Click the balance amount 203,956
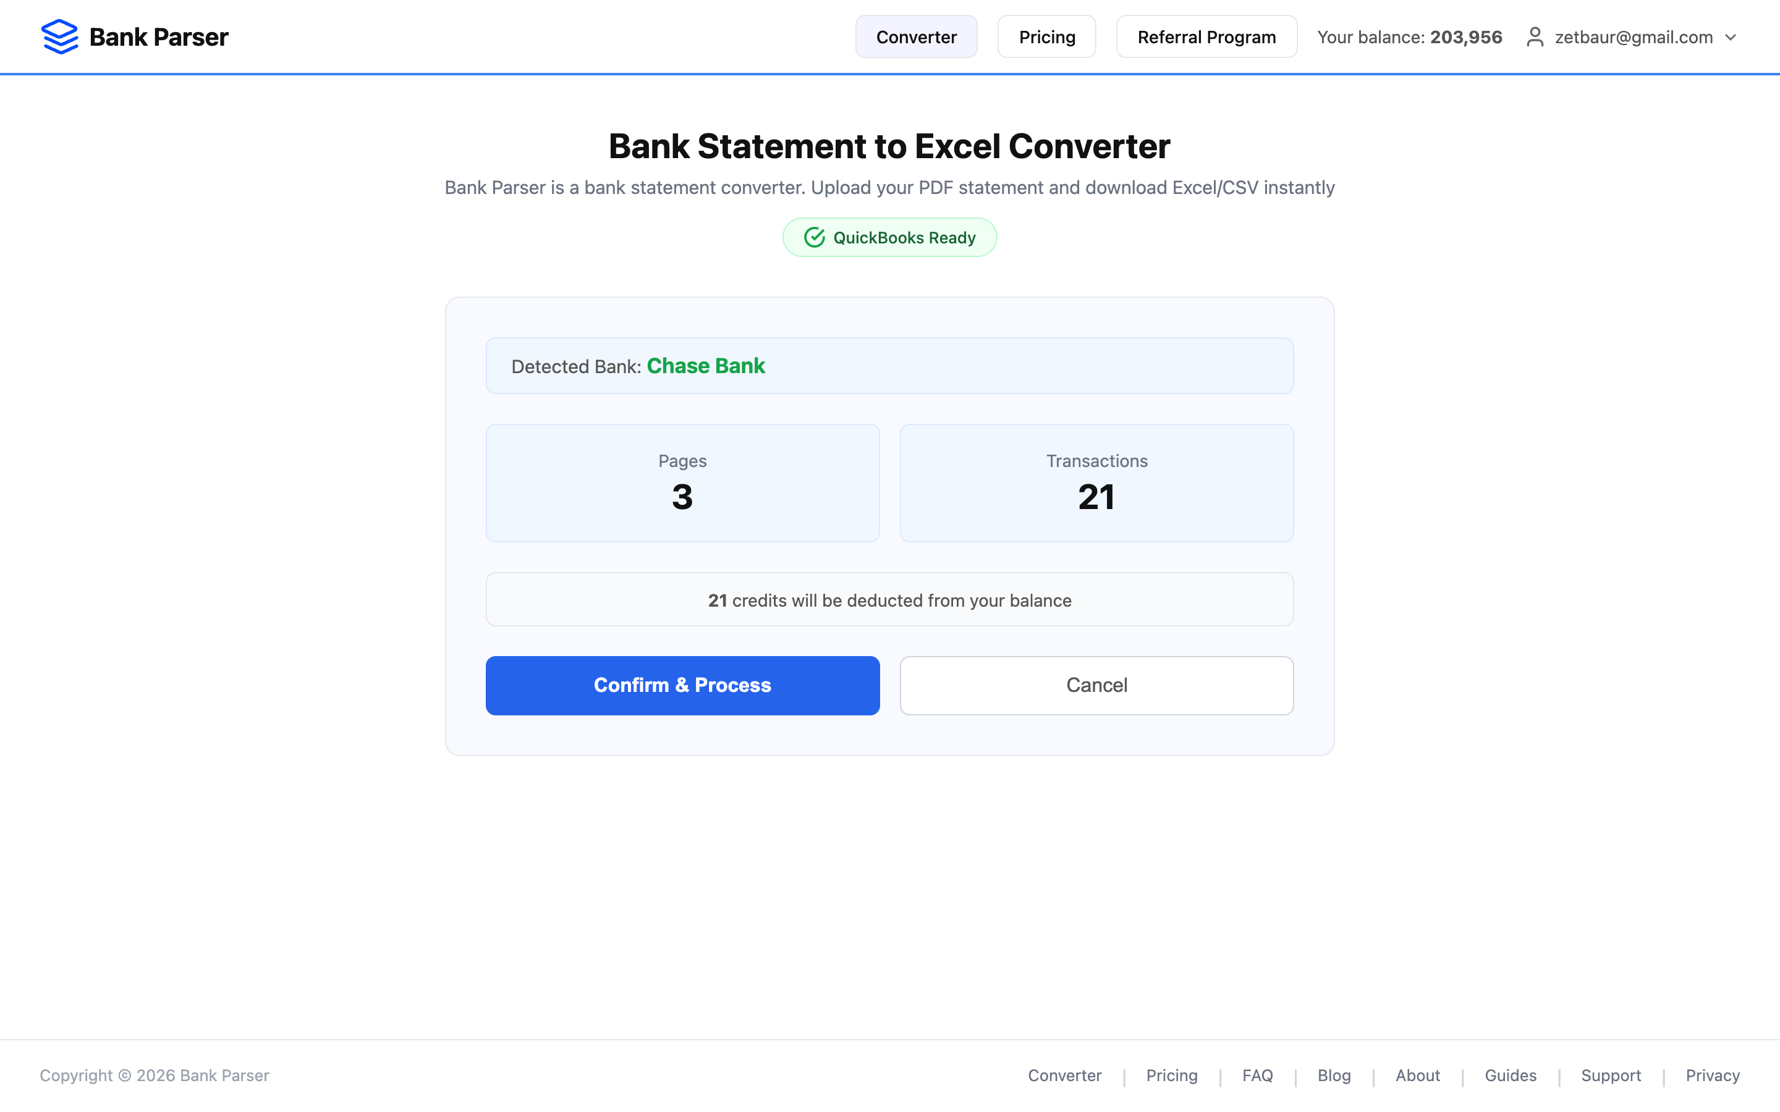The height and width of the screenshot is (1112, 1780). pos(1465,38)
